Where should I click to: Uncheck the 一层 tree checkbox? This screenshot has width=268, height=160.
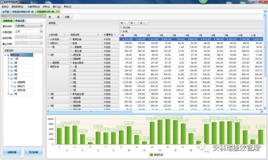pos(11,59)
